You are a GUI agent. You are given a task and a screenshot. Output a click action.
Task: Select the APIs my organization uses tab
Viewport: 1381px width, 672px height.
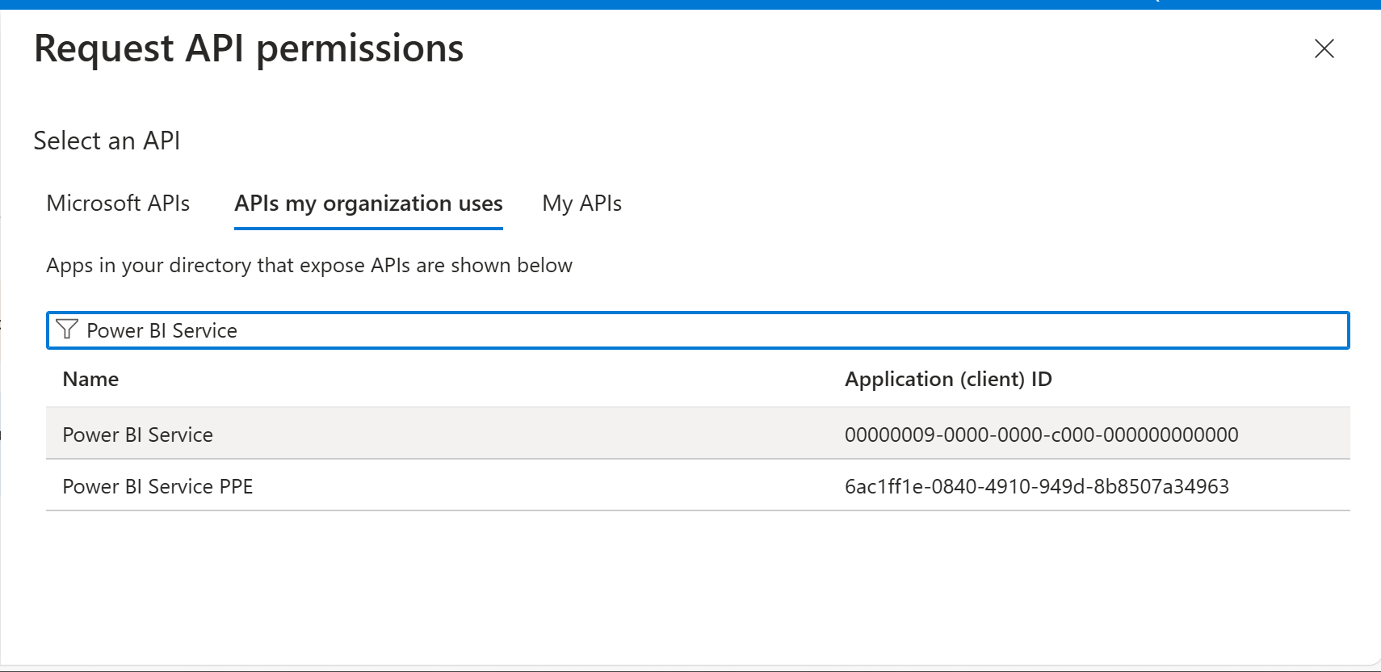point(368,204)
